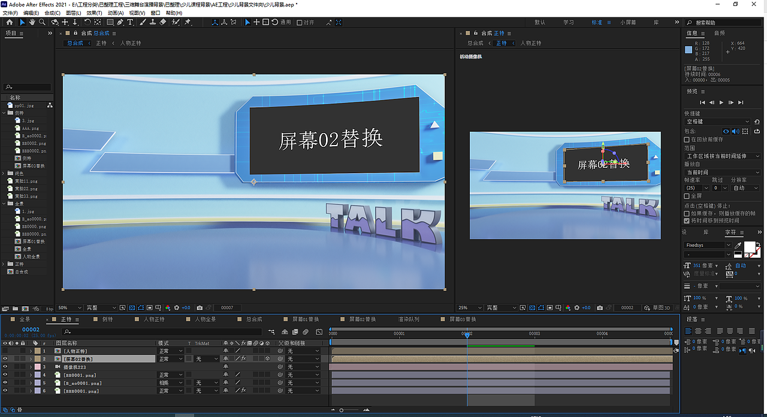Open 完整 resolution dropdown in main viewer

[101, 307]
